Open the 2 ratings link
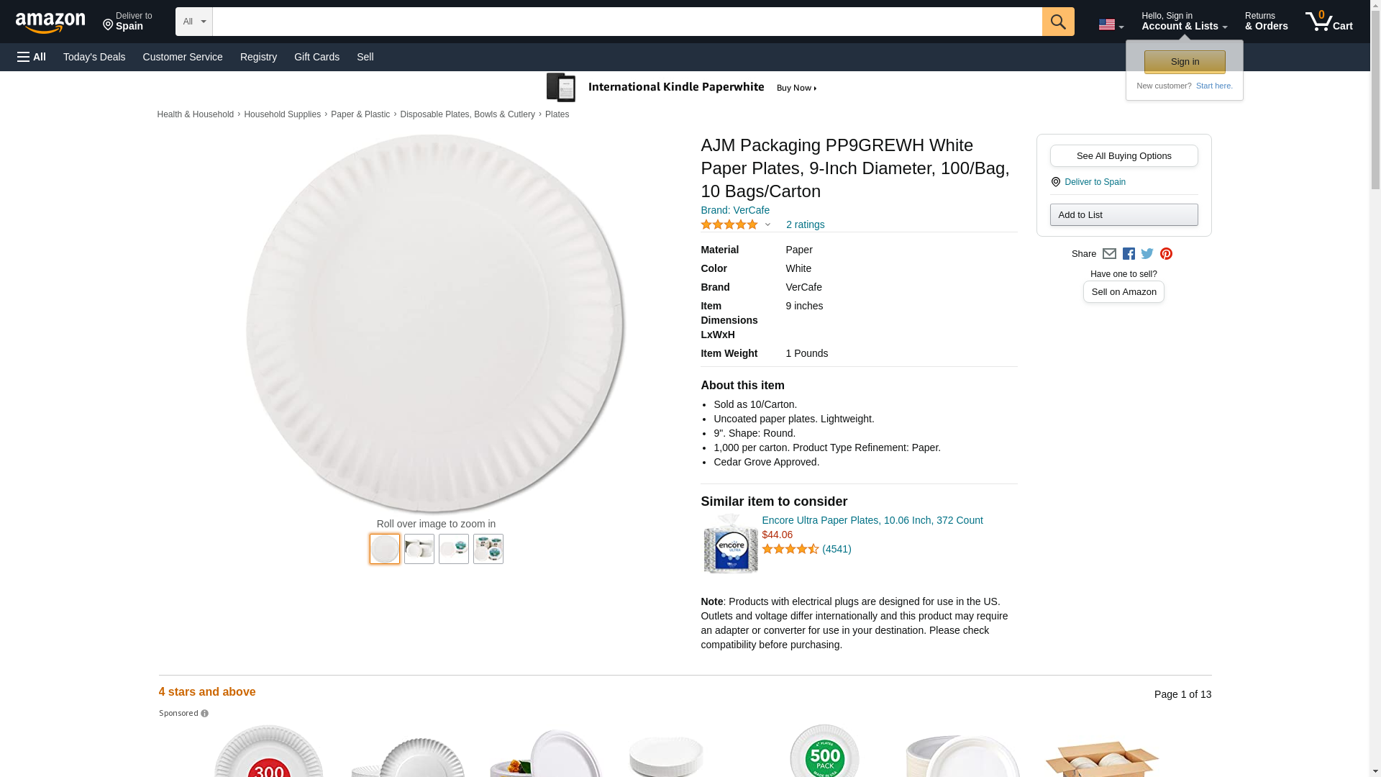 click(x=805, y=224)
